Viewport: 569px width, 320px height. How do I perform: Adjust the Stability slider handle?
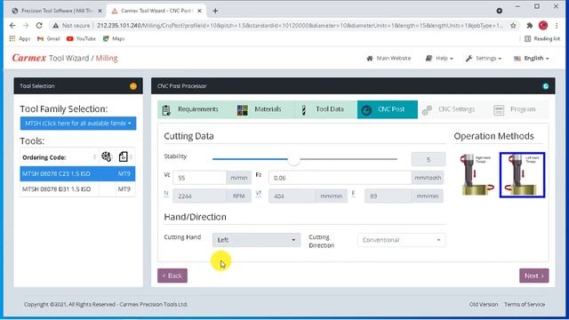294,159
